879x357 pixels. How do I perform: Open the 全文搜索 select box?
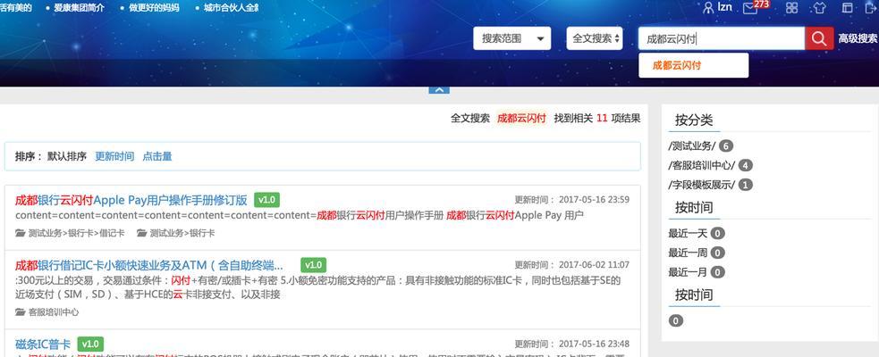[595, 38]
